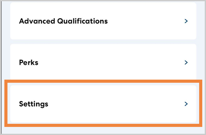Expand the Perks section
Image resolution: width=206 pixels, height=135 pixels.
[x=186, y=63]
